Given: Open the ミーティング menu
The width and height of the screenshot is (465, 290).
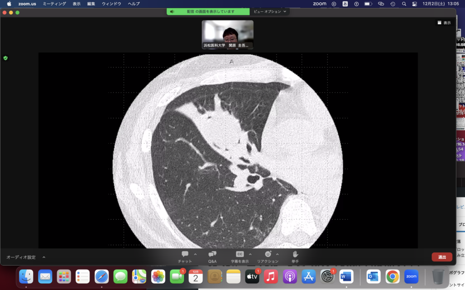Looking at the screenshot, I should point(54,4).
